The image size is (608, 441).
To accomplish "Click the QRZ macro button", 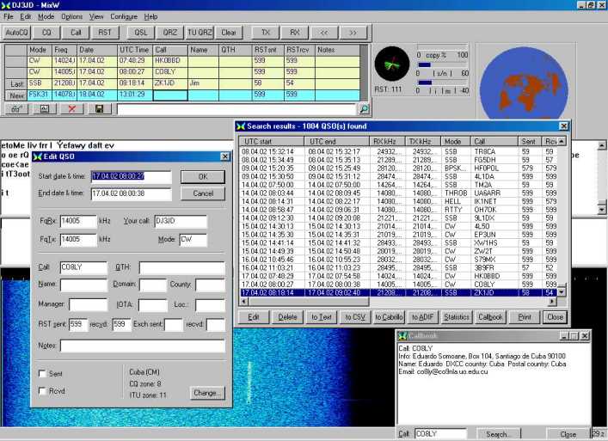I will (x=169, y=33).
